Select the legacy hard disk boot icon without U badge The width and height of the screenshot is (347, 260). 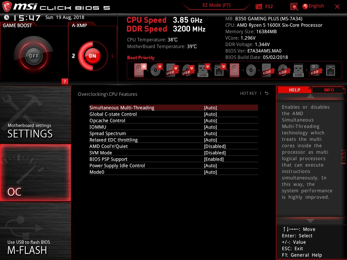[x=234, y=70]
